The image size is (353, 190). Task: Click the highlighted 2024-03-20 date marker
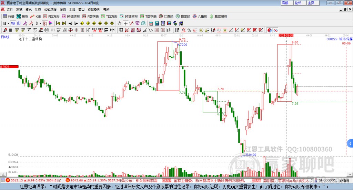[286, 35]
